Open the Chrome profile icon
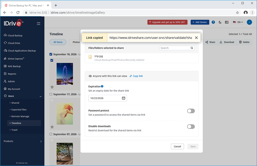This screenshot has width=257, height=166. click(246, 13)
